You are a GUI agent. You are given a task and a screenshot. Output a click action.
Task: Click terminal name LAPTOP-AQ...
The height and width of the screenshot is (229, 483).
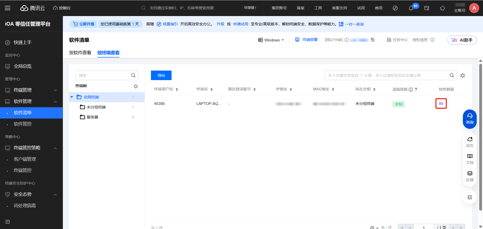click(209, 103)
